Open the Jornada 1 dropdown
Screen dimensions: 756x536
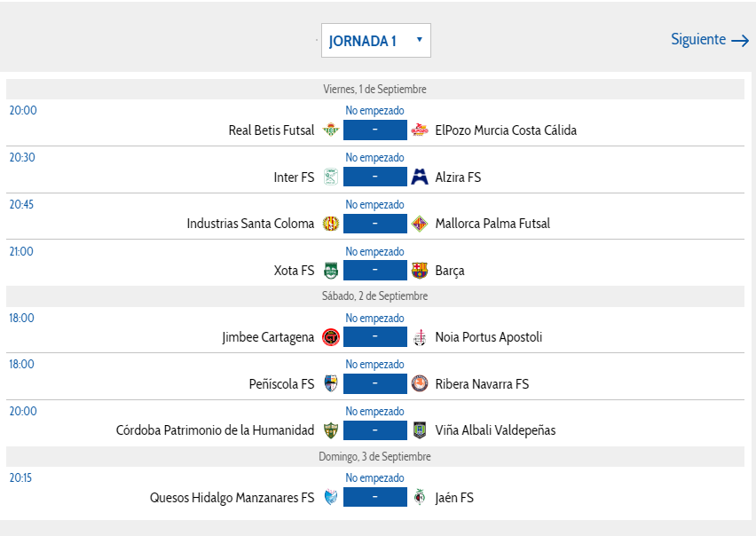(x=376, y=41)
